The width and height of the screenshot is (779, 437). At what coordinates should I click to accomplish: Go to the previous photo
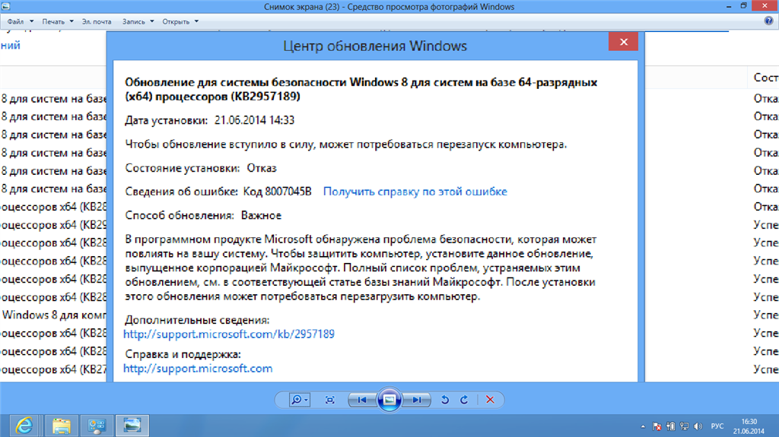pyautogui.click(x=363, y=400)
